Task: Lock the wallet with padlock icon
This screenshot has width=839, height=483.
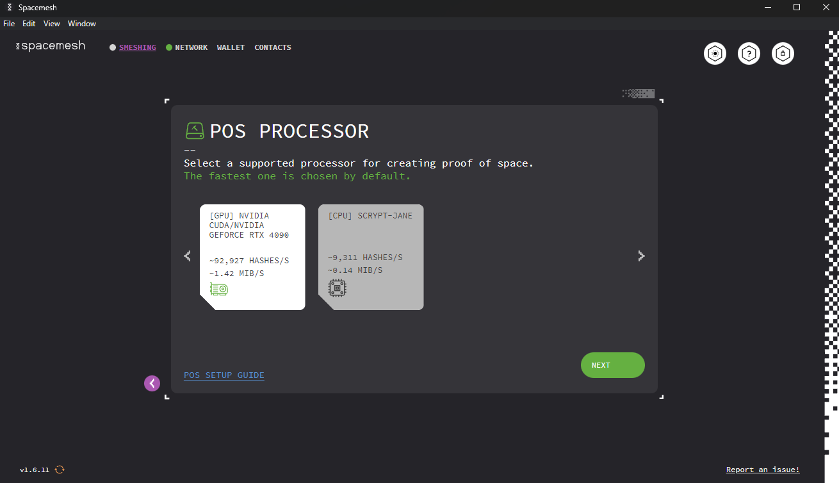Action: (x=783, y=54)
